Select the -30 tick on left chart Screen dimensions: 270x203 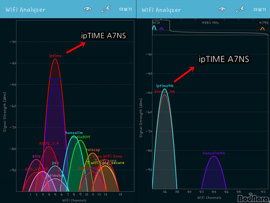[x=13, y=42]
